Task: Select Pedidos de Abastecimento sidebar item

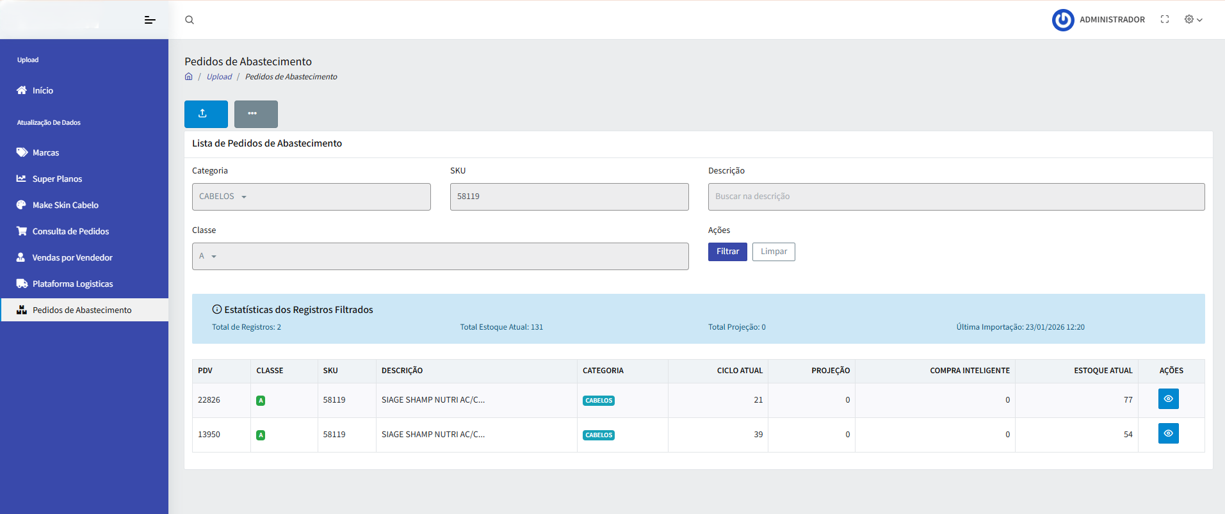Action: coord(85,310)
